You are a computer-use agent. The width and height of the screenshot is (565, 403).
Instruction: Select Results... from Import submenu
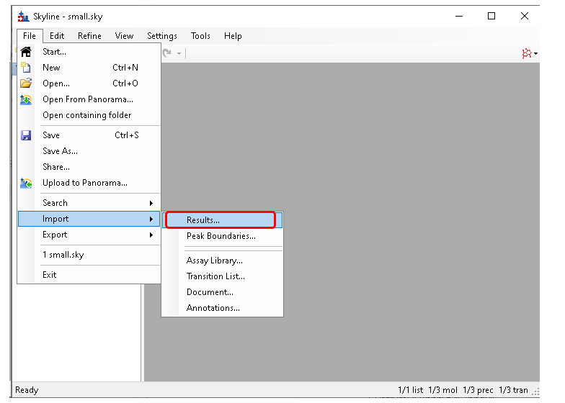coord(203,220)
